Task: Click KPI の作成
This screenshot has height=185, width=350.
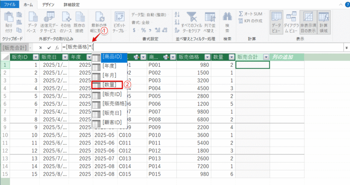Action: pyautogui.click(x=250, y=21)
